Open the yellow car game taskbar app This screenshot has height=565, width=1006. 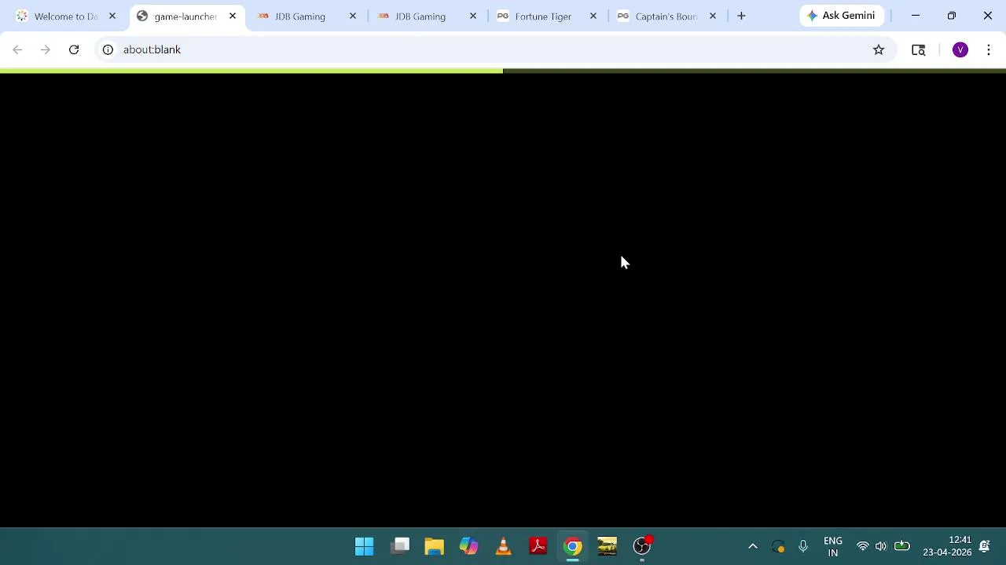[x=608, y=546]
